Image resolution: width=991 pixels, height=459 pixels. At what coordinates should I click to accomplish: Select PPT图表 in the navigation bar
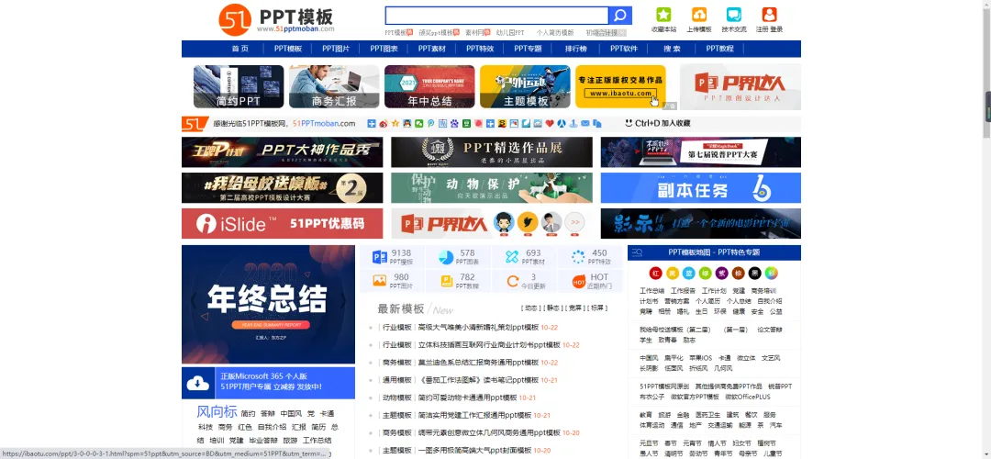click(384, 49)
